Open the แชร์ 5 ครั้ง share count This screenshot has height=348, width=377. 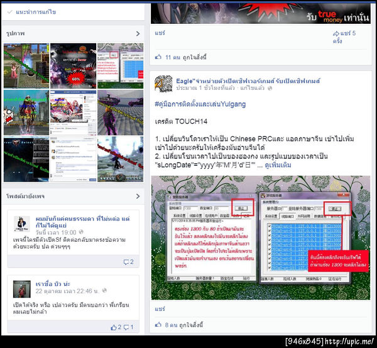[x=344, y=37]
